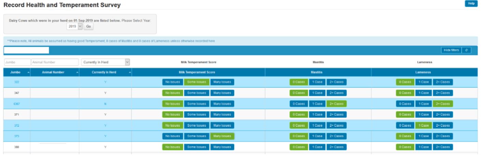Click the Animal Number filter field
This screenshot has height=158, width=481.
pyautogui.click(x=55, y=62)
